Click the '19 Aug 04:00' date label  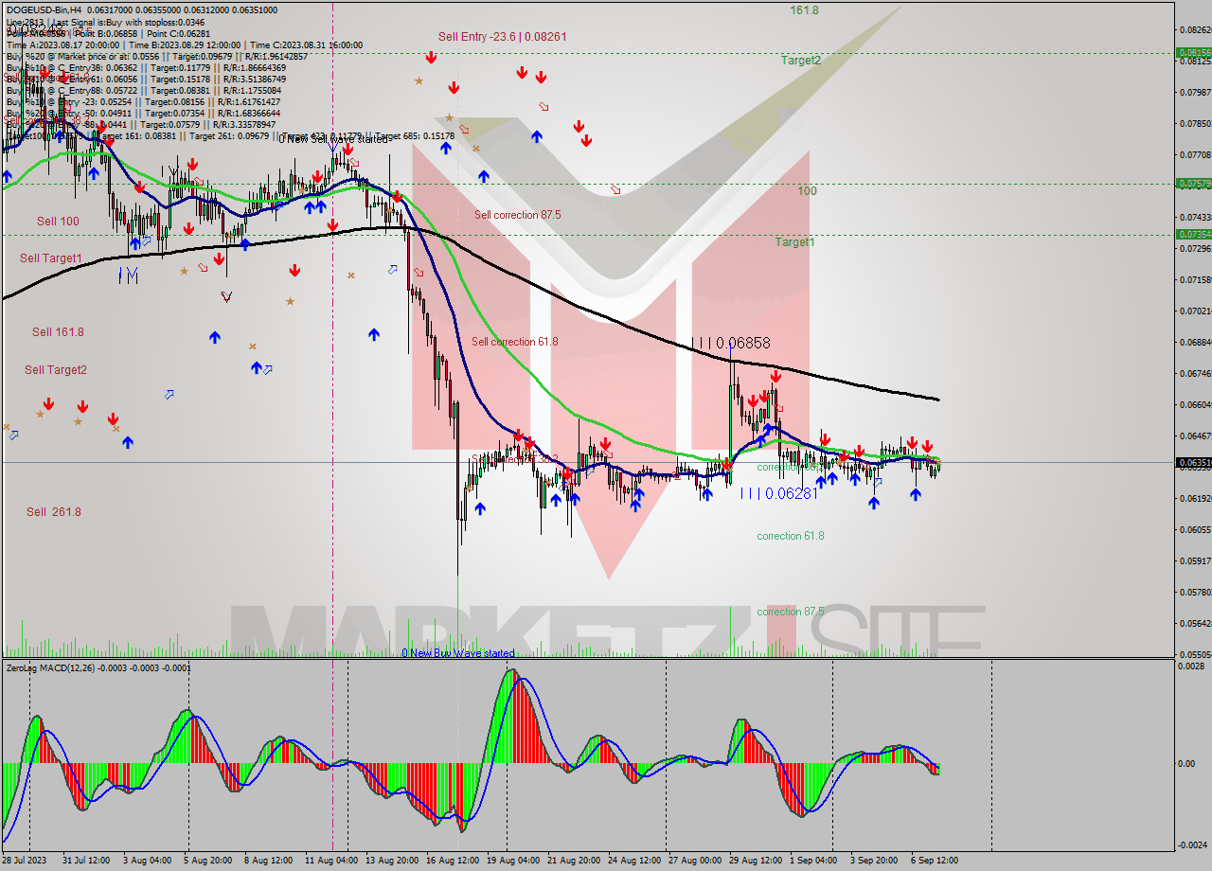pos(513,861)
